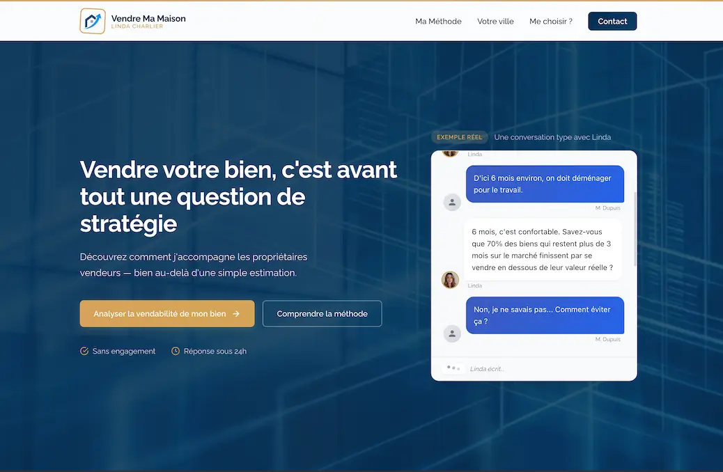
Task: Click the EXEMPLE RÉEL badge
Action: pos(459,137)
